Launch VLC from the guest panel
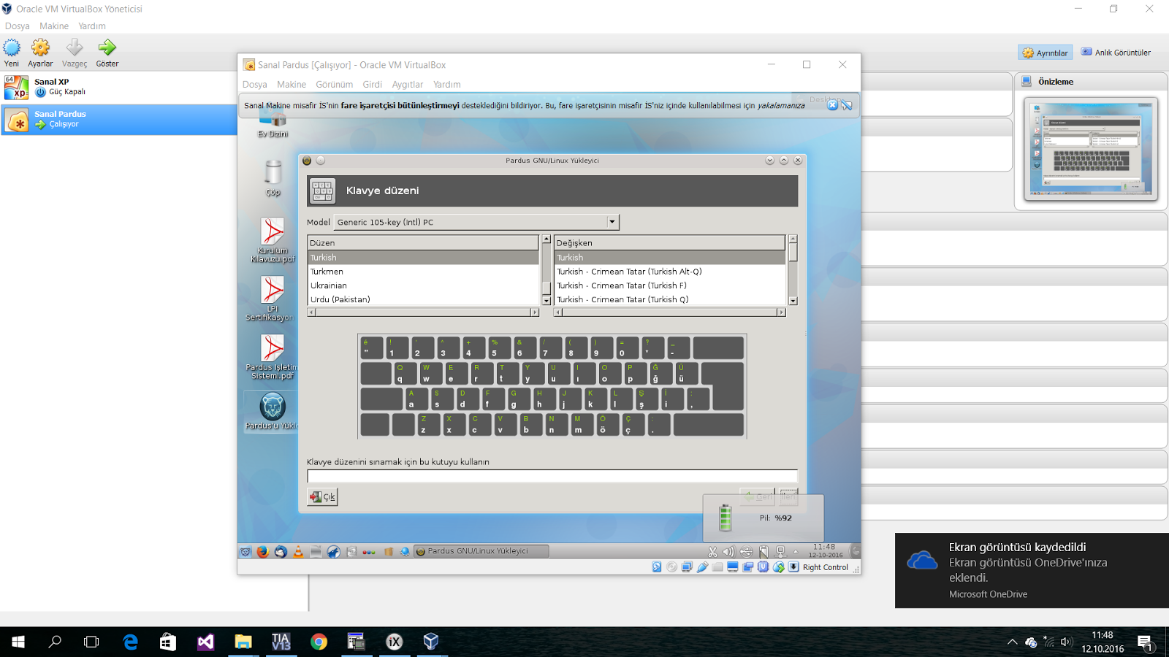The height and width of the screenshot is (657, 1169). click(298, 552)
